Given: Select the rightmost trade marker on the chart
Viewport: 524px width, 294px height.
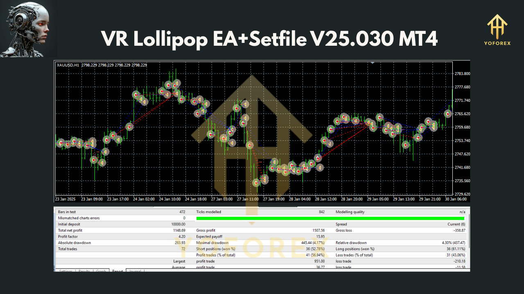Looking at the screenshot, I should tap(449, 115).
